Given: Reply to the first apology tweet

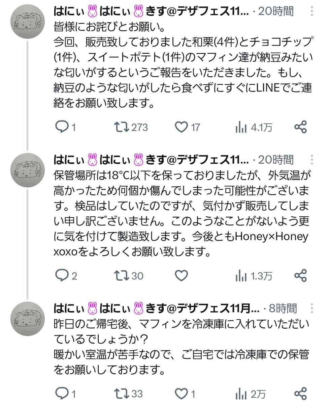Looking at the screenshot, I should [62, 127].
